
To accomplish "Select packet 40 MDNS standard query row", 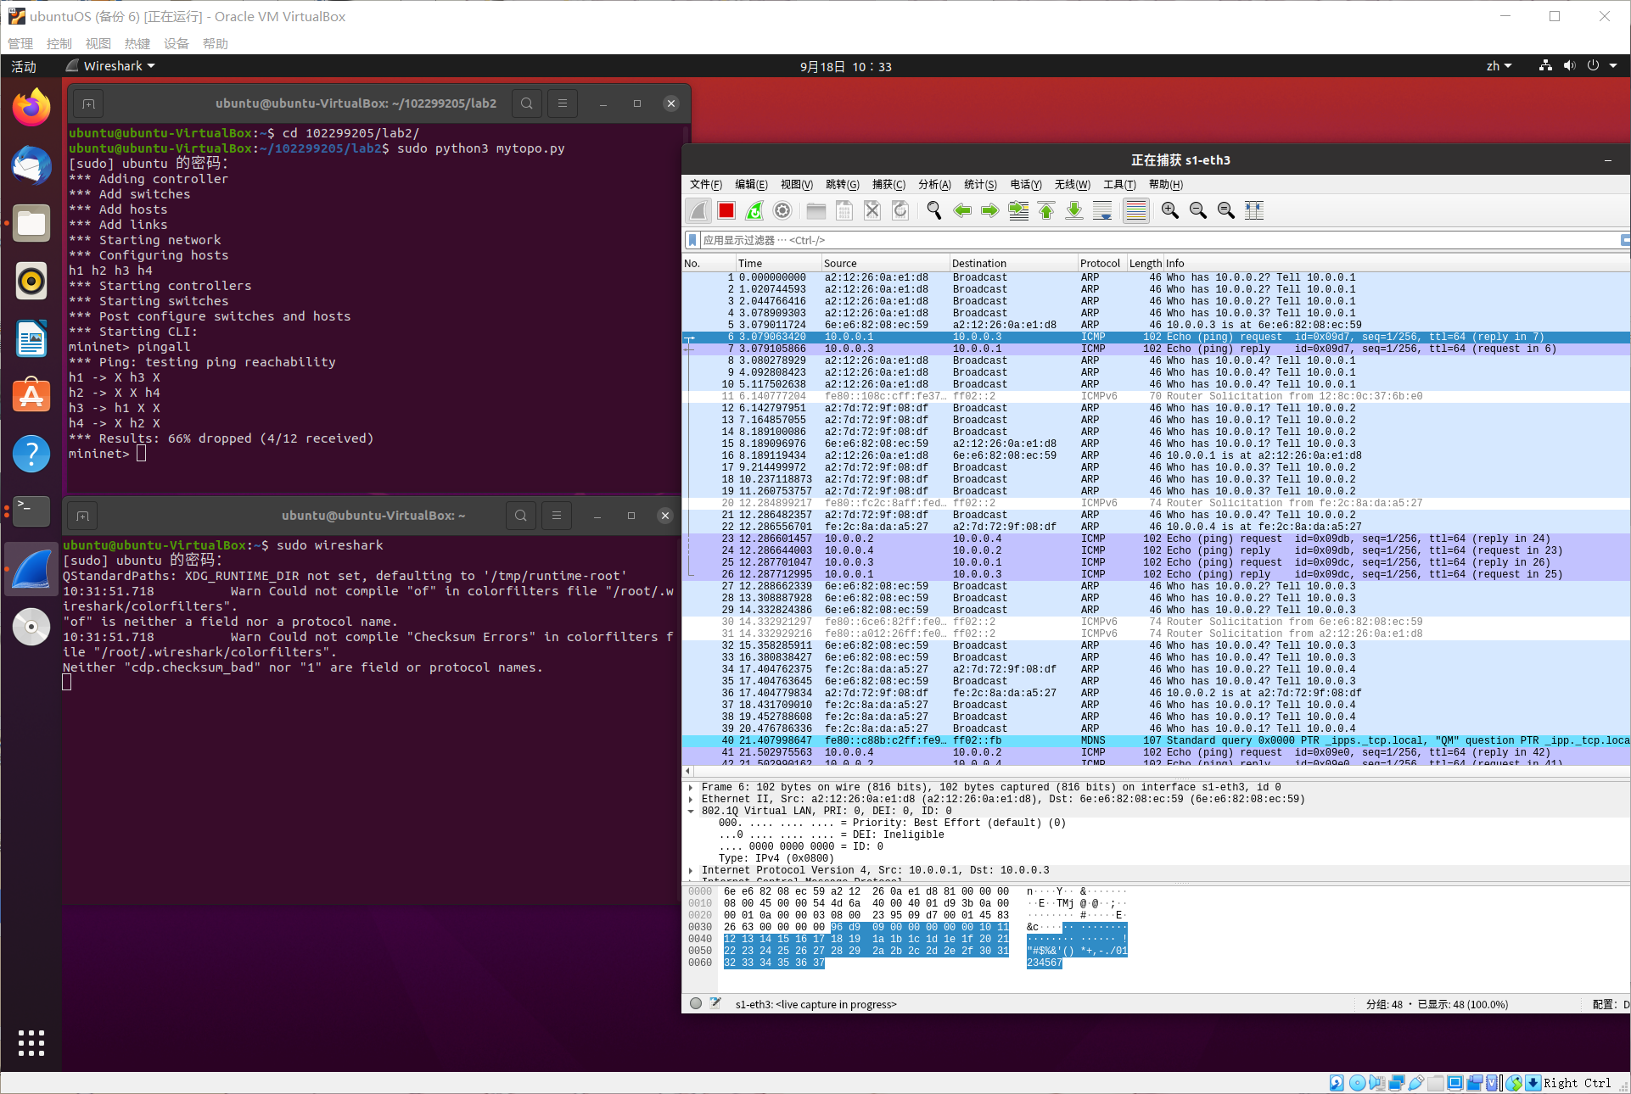I will (x=1156, y=740).
